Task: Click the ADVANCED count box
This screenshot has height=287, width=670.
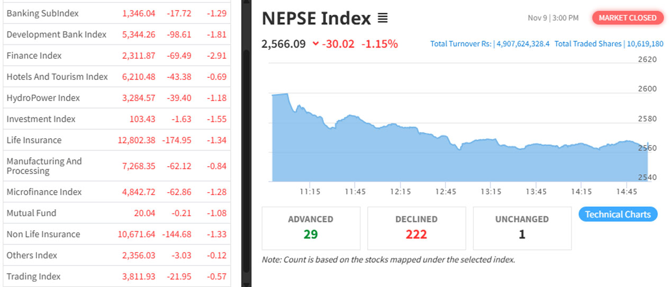Action: 311,228
